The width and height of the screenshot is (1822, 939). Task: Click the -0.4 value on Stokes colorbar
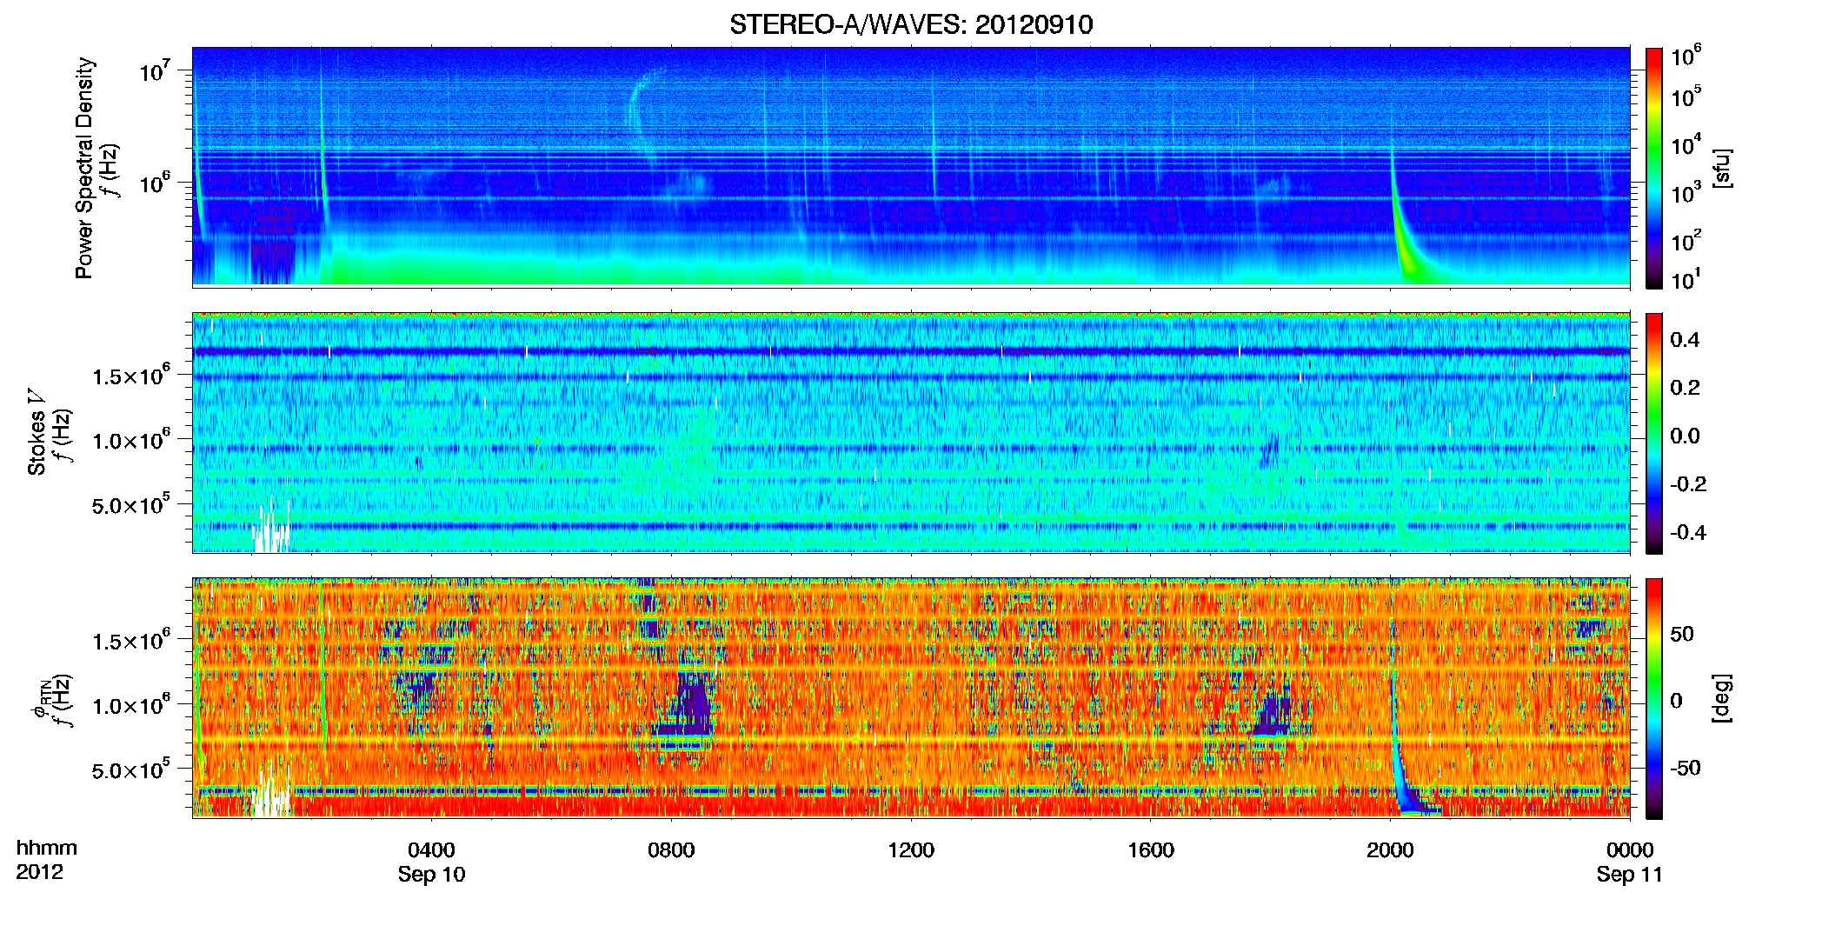(x=1689, y=532)
